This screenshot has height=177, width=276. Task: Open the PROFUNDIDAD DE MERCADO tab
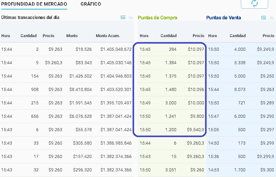coord(34,4)
